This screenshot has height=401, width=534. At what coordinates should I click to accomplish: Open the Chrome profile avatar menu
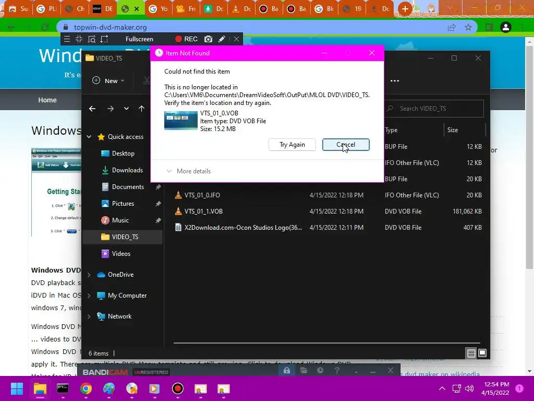point(506,27)
